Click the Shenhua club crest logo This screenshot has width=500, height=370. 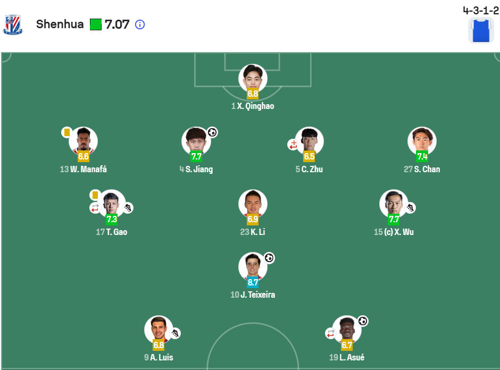(x=13, y=24)
